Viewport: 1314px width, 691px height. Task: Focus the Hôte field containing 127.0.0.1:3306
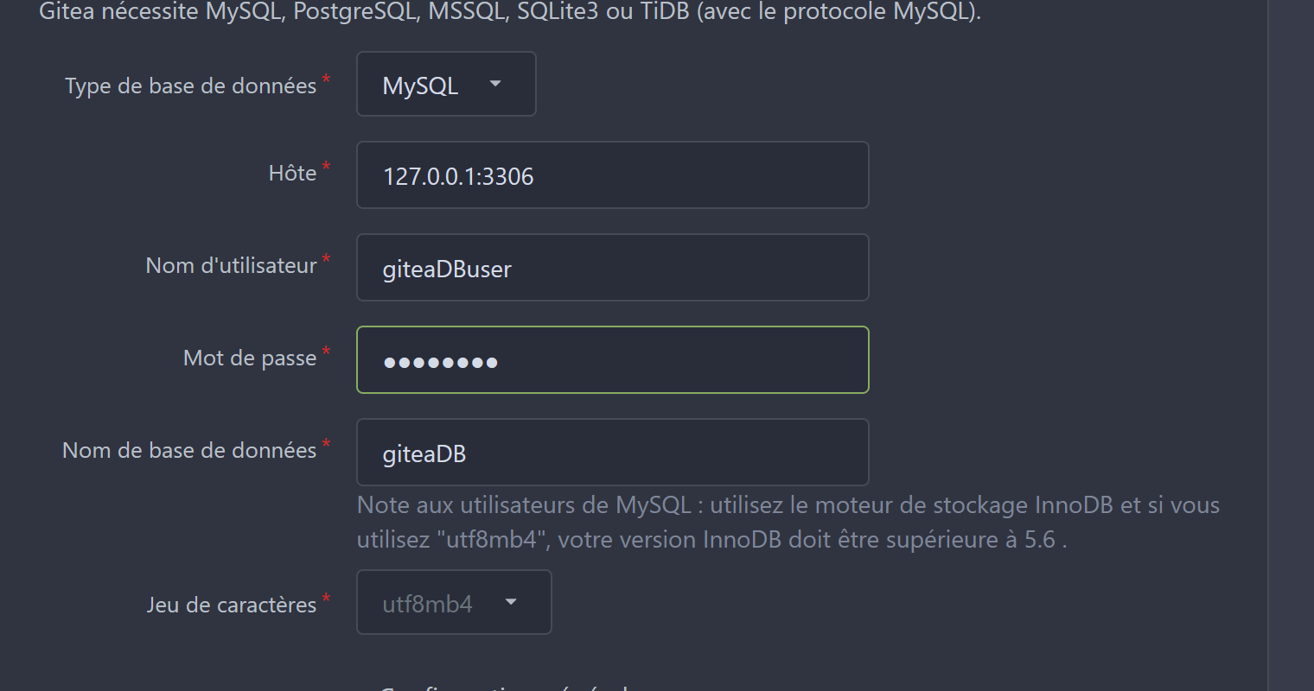(612, 175)
